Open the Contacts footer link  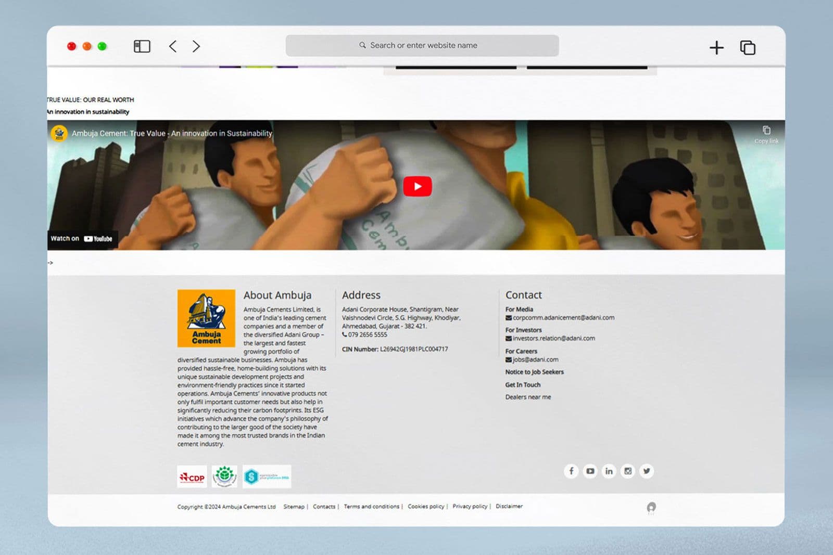tap(324, 507)
